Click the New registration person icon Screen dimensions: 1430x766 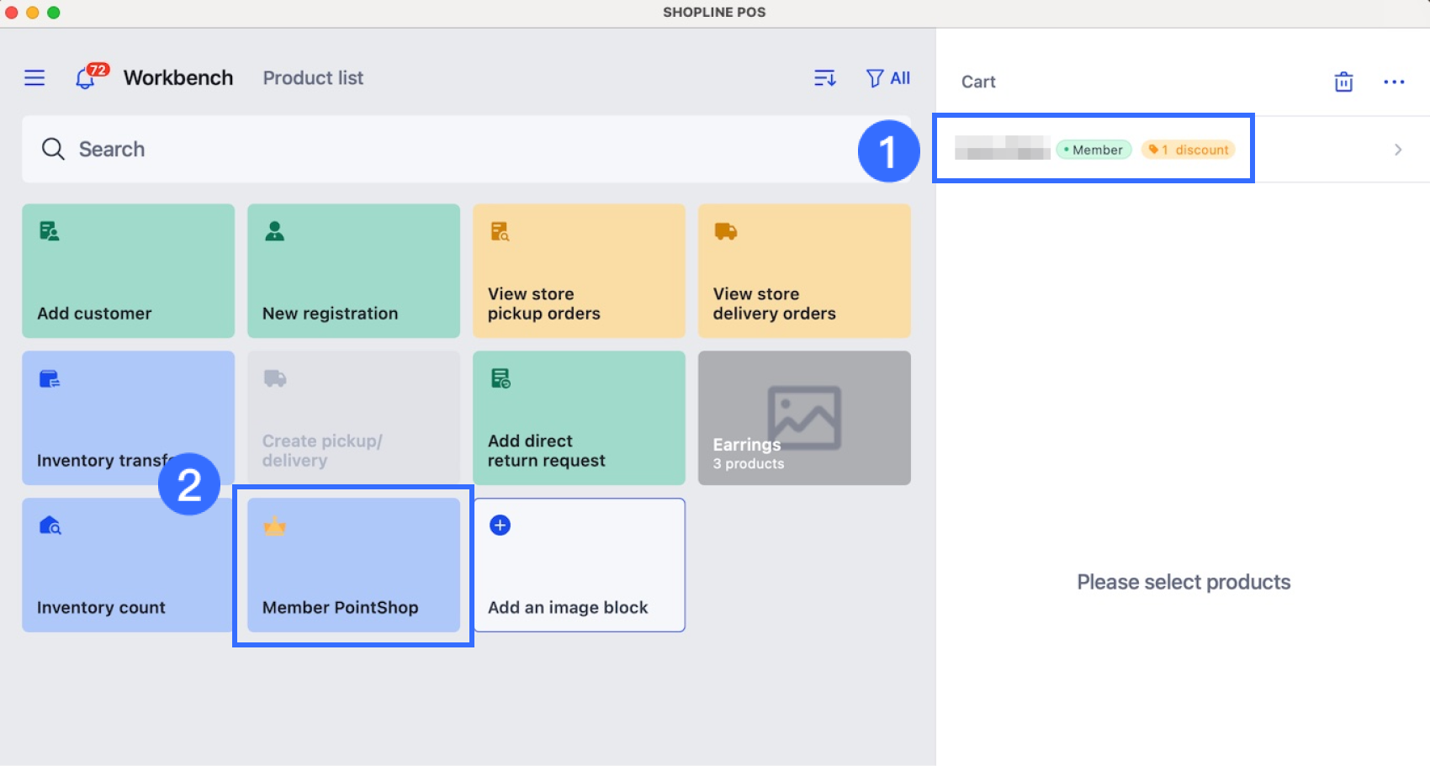275,231
